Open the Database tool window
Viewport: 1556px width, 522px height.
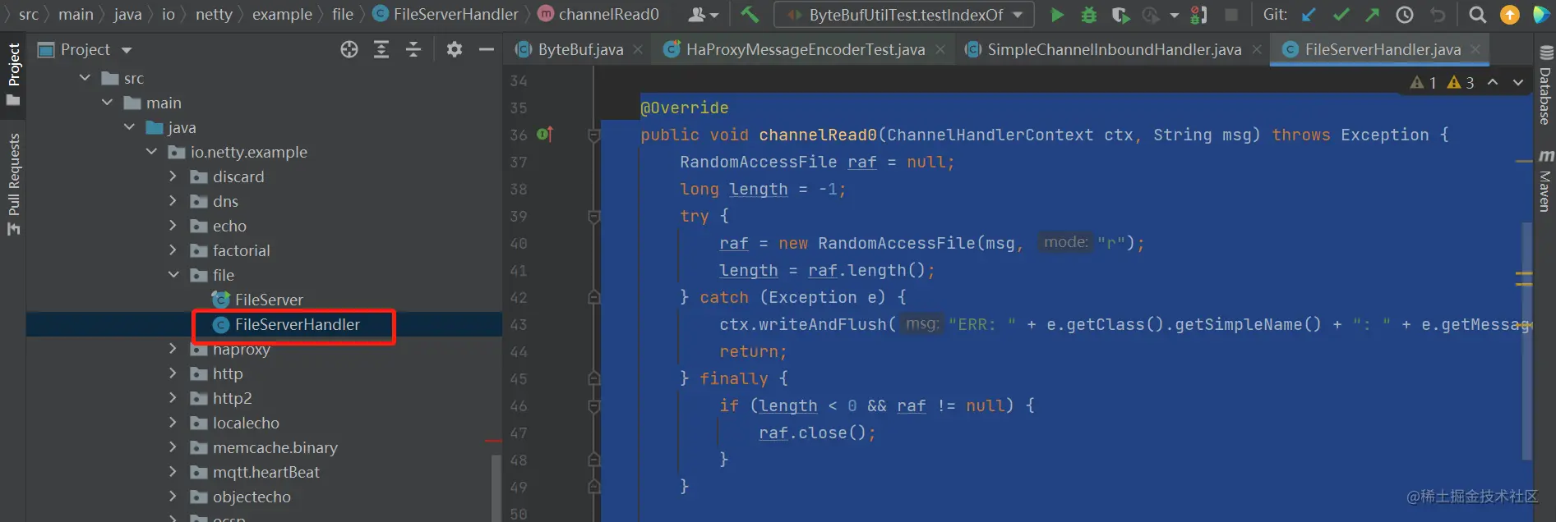pos(1545,85)
